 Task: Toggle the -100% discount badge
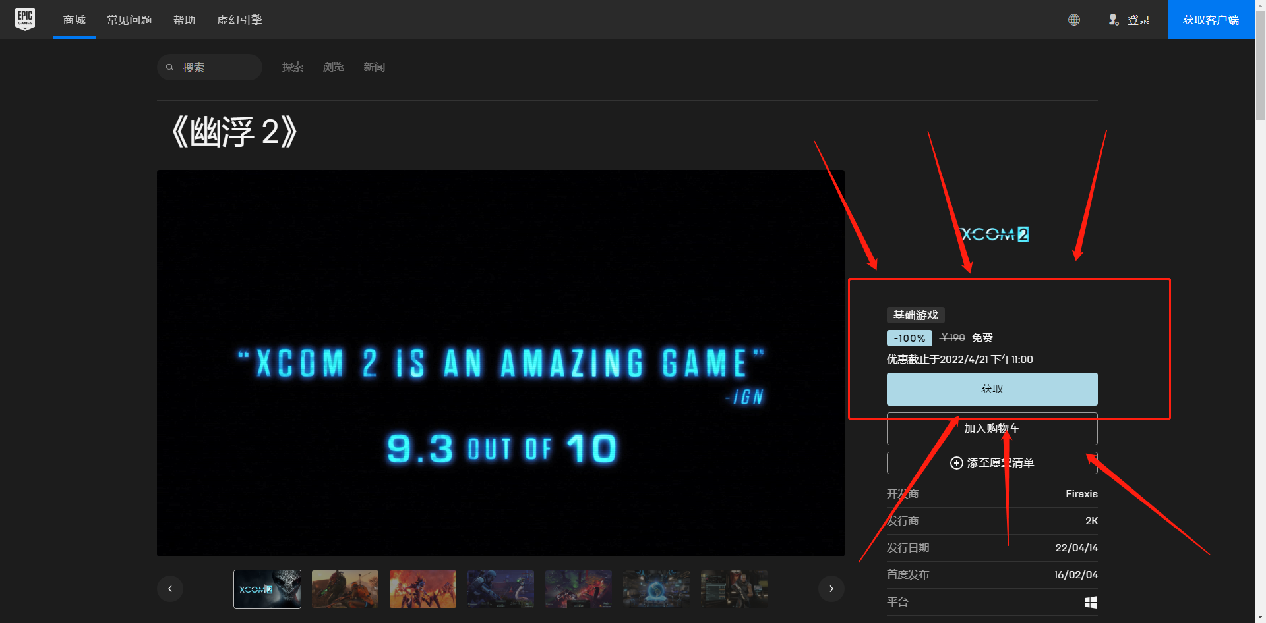click(909, 337)
